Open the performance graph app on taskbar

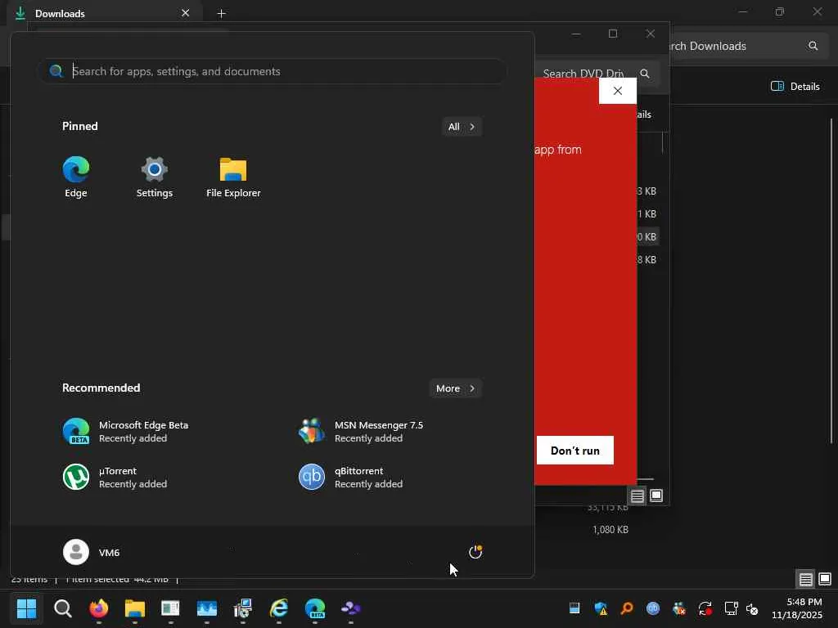tap(207, 608)
